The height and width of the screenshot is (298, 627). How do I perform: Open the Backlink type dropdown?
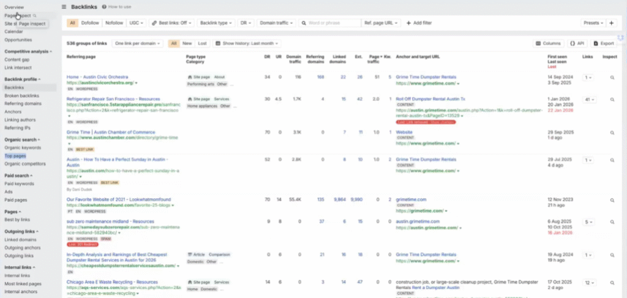tap(216, 23)
